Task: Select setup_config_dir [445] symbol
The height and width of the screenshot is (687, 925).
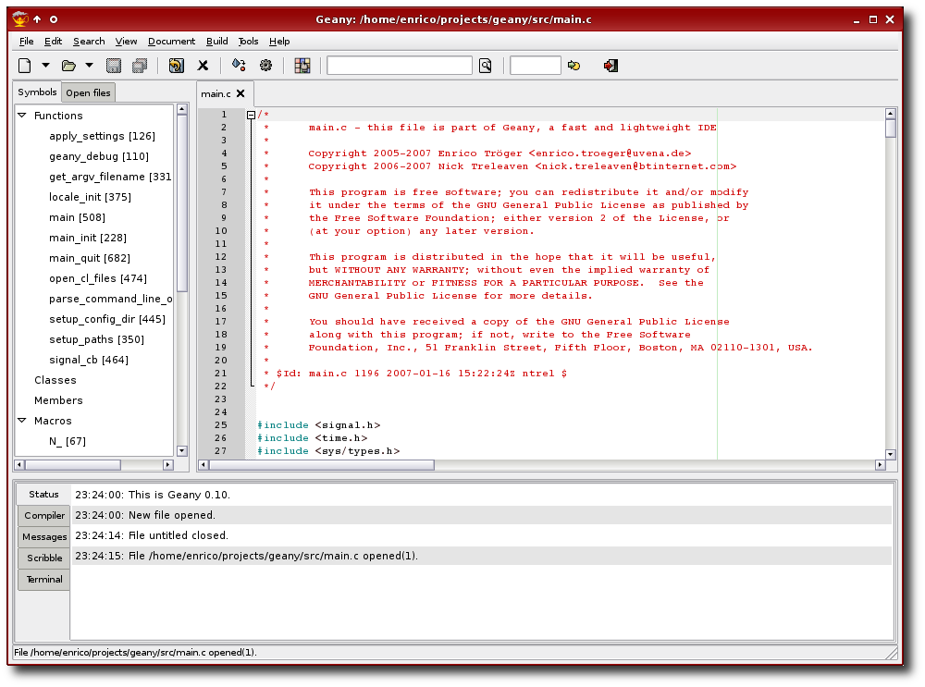Action: 107,319
